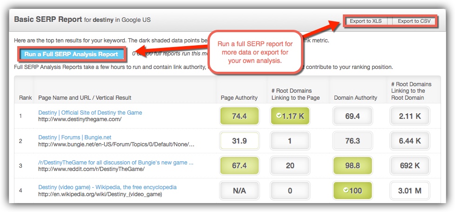Select root domain links 692 K value

(410, 166)
